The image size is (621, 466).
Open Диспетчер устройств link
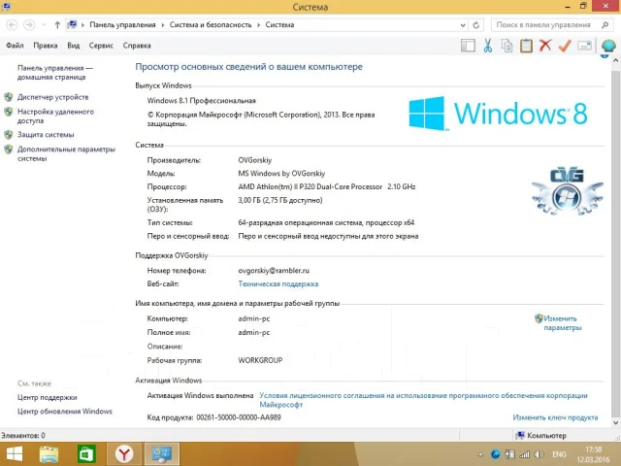coord(52,97)
